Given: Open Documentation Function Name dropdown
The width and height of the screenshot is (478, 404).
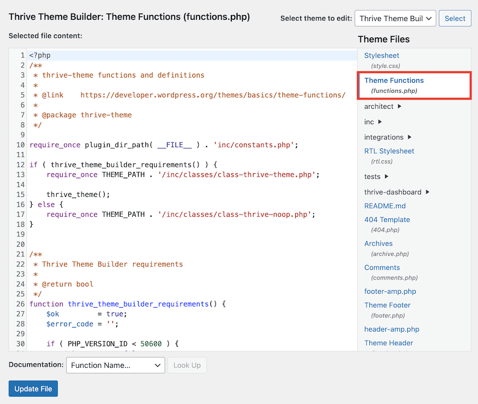Looking at the screenshot, I should tap(115, 366).
